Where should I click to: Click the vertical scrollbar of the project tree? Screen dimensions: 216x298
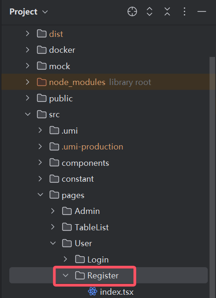(212, 177)
